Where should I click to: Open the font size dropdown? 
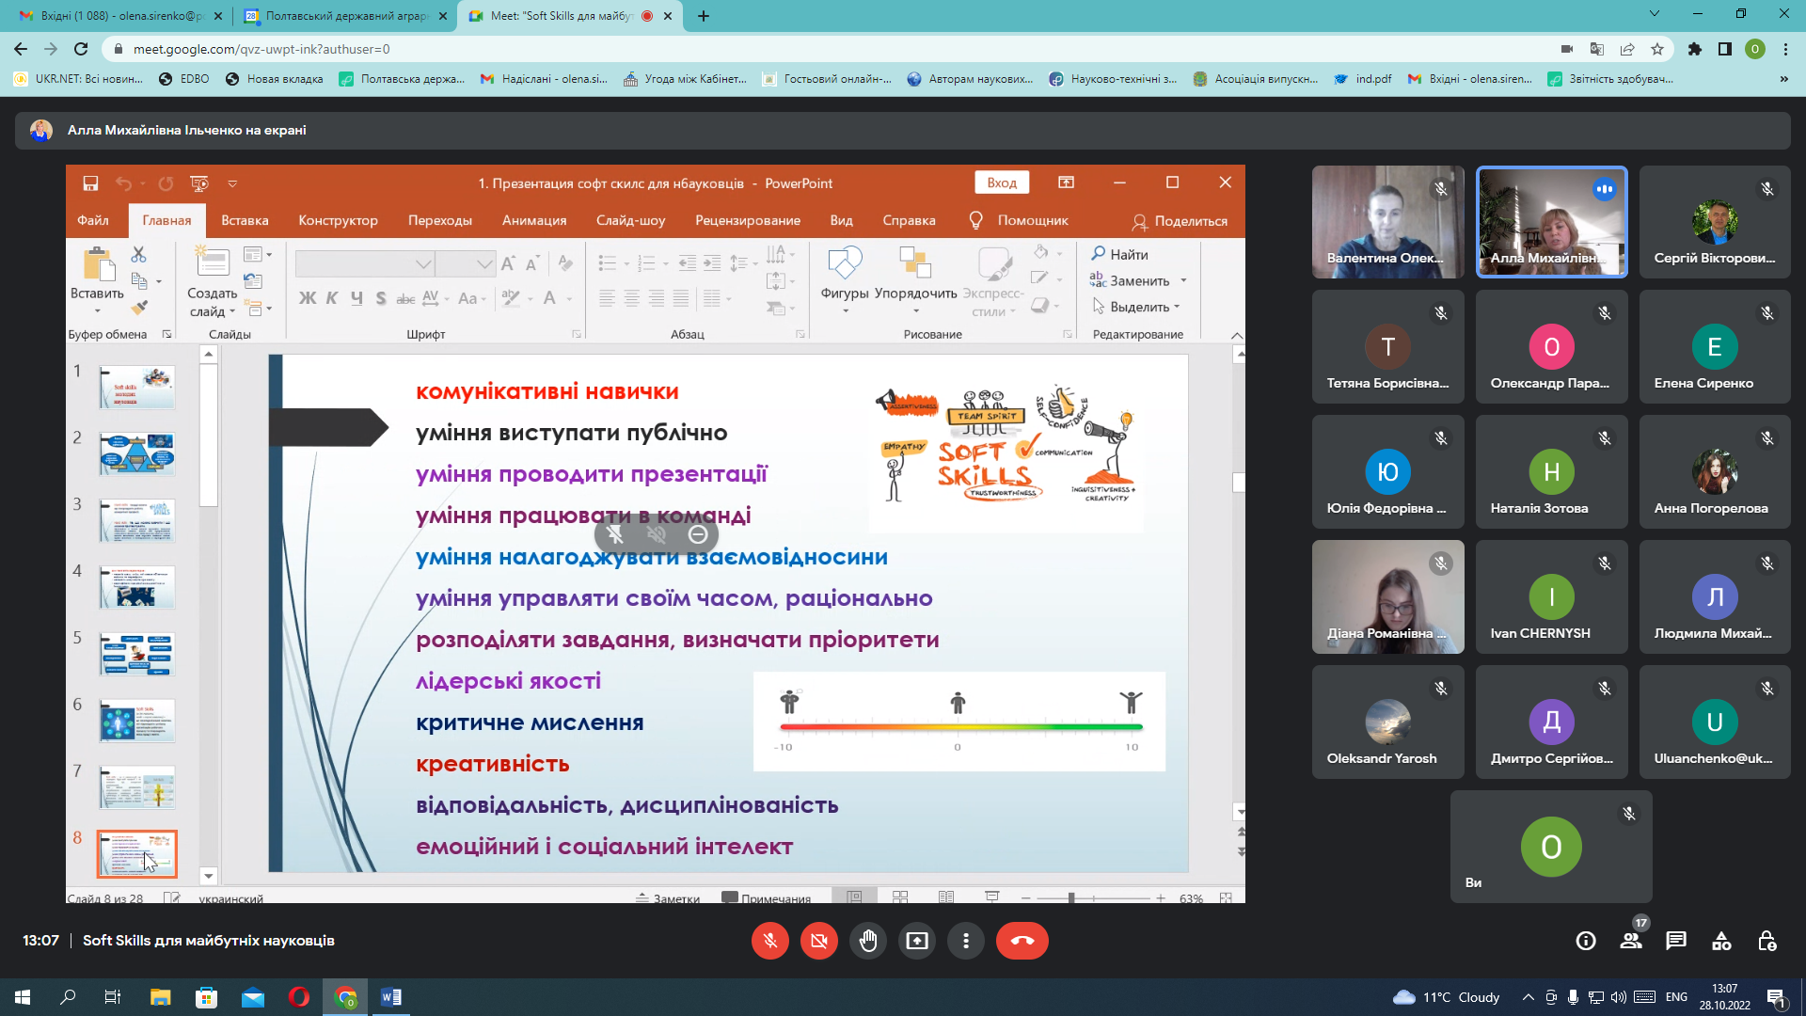484,264
